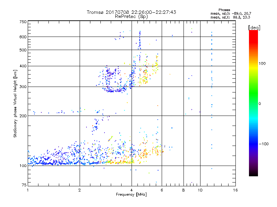Click y-axis tick label '300'
Screen dimensions: 277x207
23,87
